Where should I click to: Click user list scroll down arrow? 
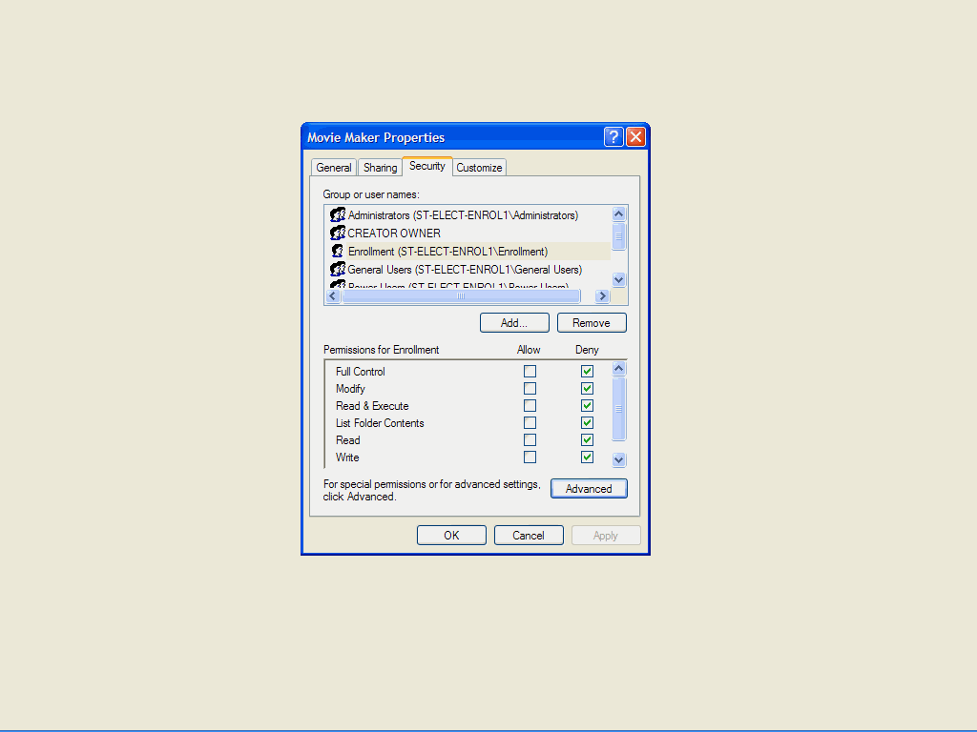point(618,279)
